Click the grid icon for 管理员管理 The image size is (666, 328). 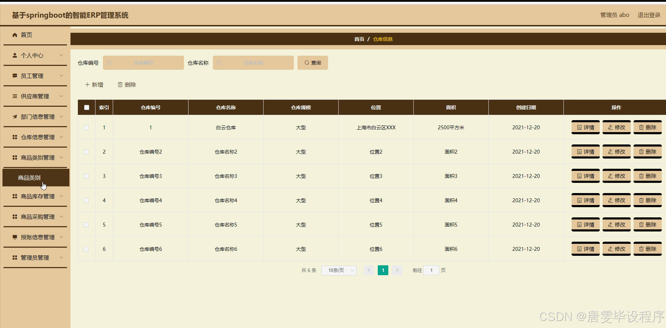coord(15,258)
